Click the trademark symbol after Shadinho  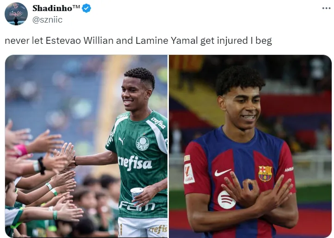pyautogui.click(x=76, y=6)
